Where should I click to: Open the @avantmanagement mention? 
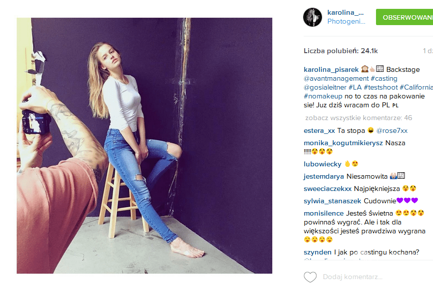pos(336,78)
